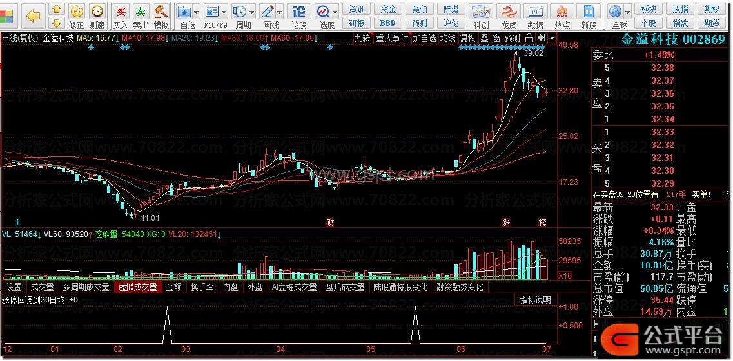The height and width of the screenshot is (361, 733).
Task: Open the F10/F9 info icon
Action: coord(212,11)
